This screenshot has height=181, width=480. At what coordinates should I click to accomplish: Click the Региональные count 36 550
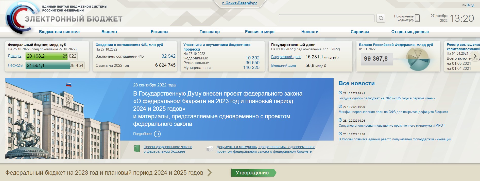tap(252, 63)
